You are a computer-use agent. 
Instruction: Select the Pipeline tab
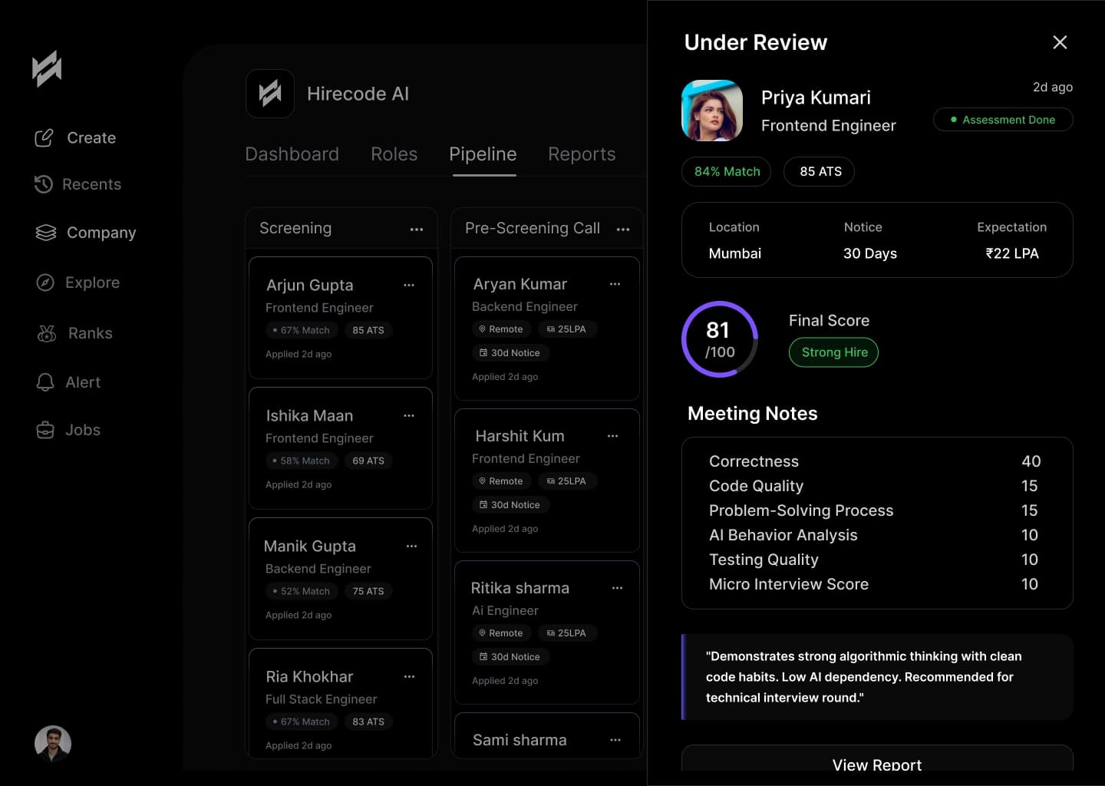pos(483,154)
